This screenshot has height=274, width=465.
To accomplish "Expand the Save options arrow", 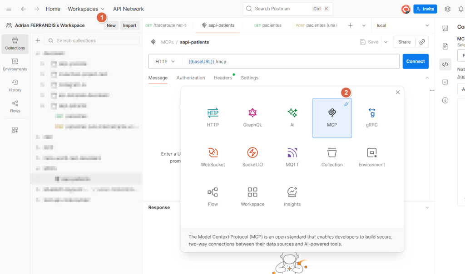I will (386, 42).
